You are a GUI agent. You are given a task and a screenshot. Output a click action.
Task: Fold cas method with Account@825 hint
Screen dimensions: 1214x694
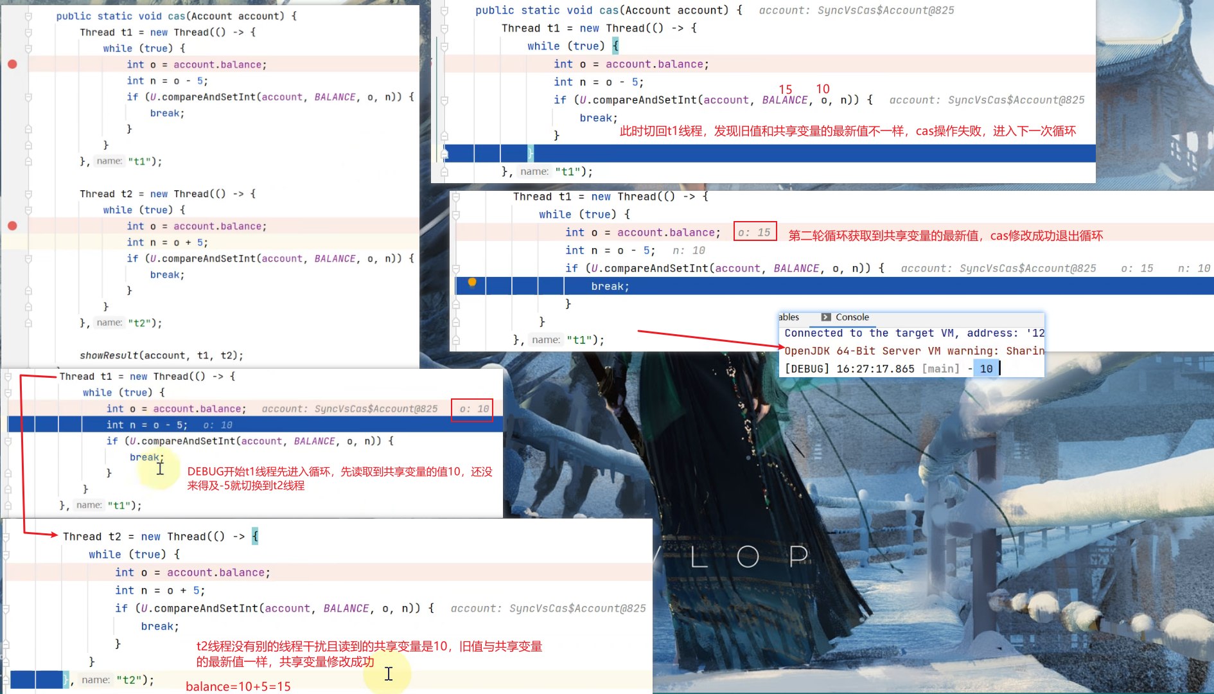coord(444,10)
